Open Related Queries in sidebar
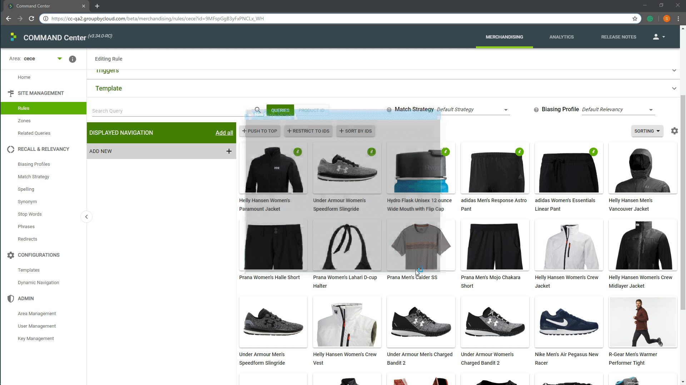 34,133
